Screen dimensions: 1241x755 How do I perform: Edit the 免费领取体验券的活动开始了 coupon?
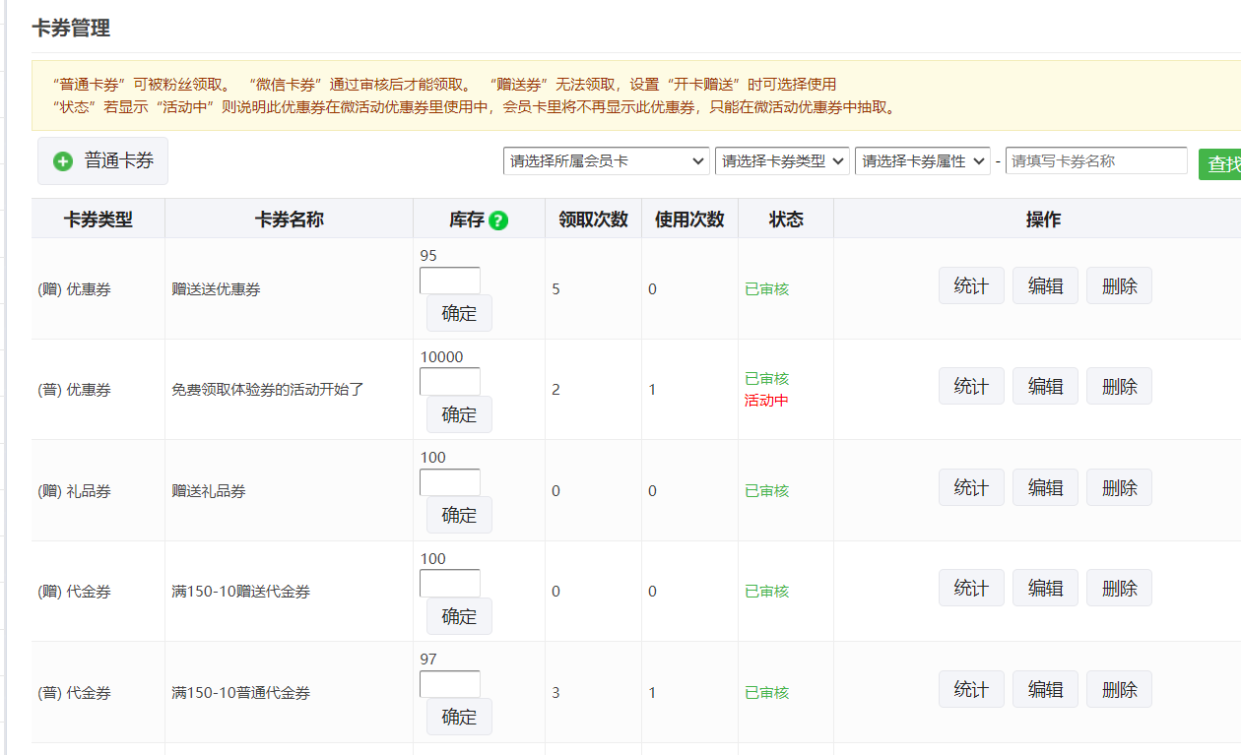coord(1045,386)
